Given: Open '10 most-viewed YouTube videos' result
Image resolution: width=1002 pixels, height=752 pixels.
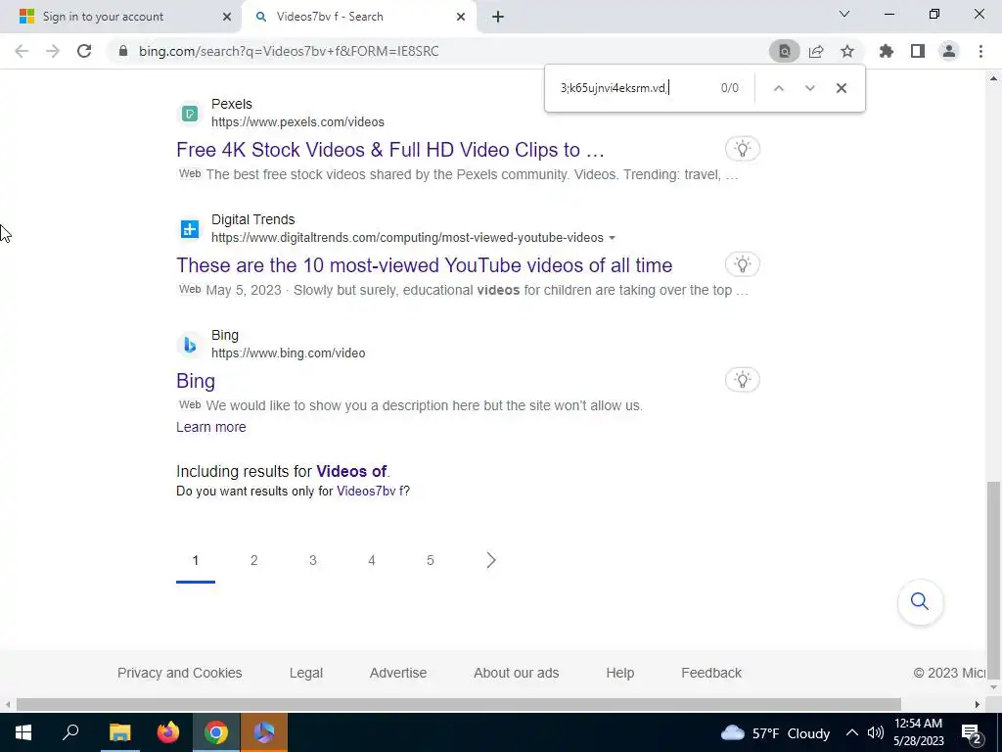Looking at the screenshot, I should (x=425, y=265).
